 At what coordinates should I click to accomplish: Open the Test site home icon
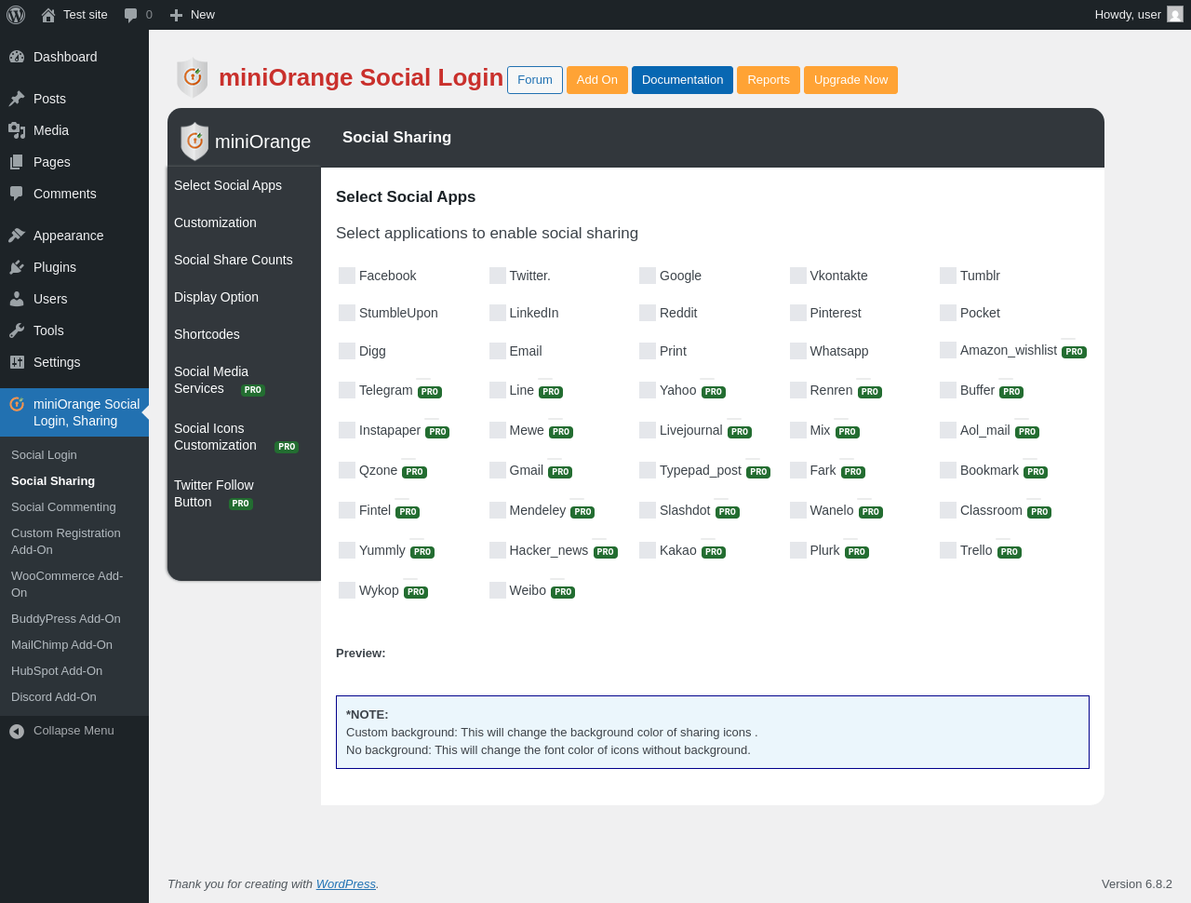pyautogui.click(x=48, y=15)
